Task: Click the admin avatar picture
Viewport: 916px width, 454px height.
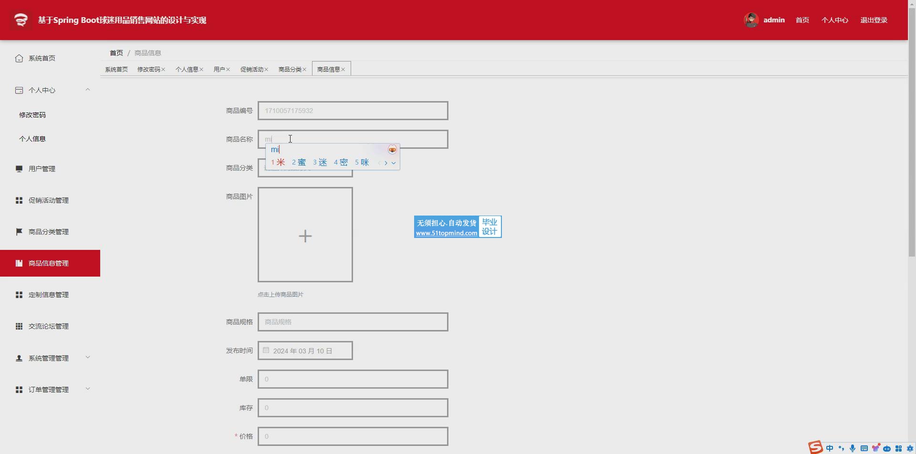Action: 751,20
